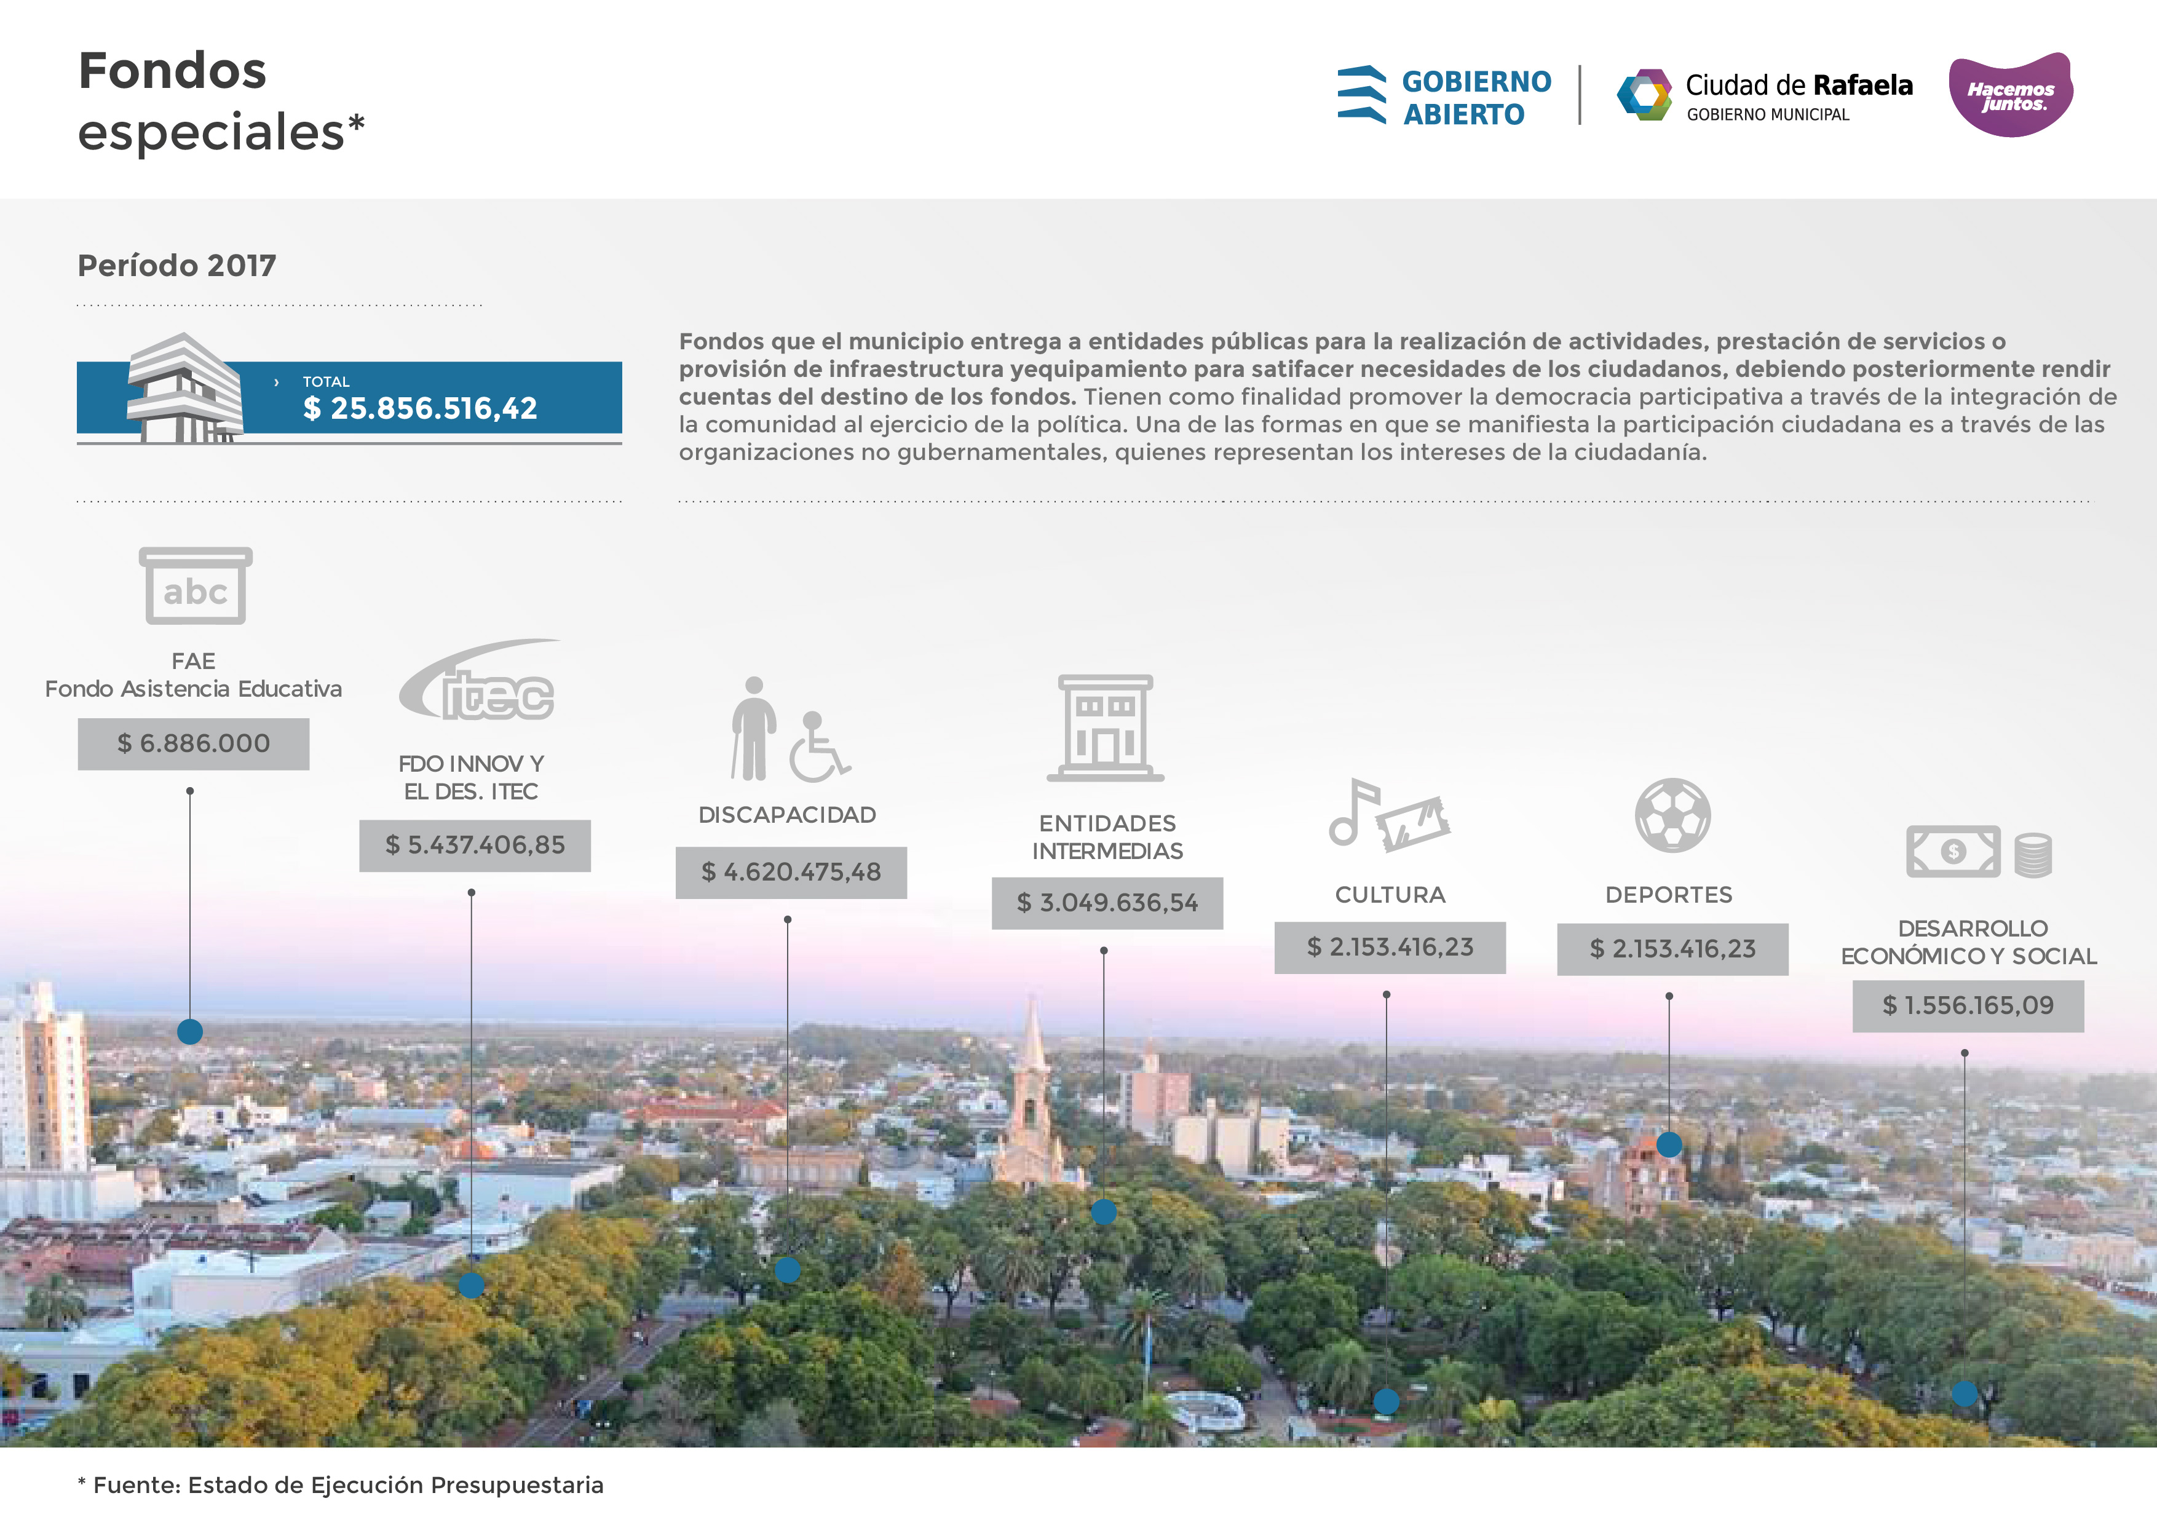Click the Cultura $ 2.153.416,23 amount box
The width and height of the screenshot is (2157, 1525).
point(1390,947)
